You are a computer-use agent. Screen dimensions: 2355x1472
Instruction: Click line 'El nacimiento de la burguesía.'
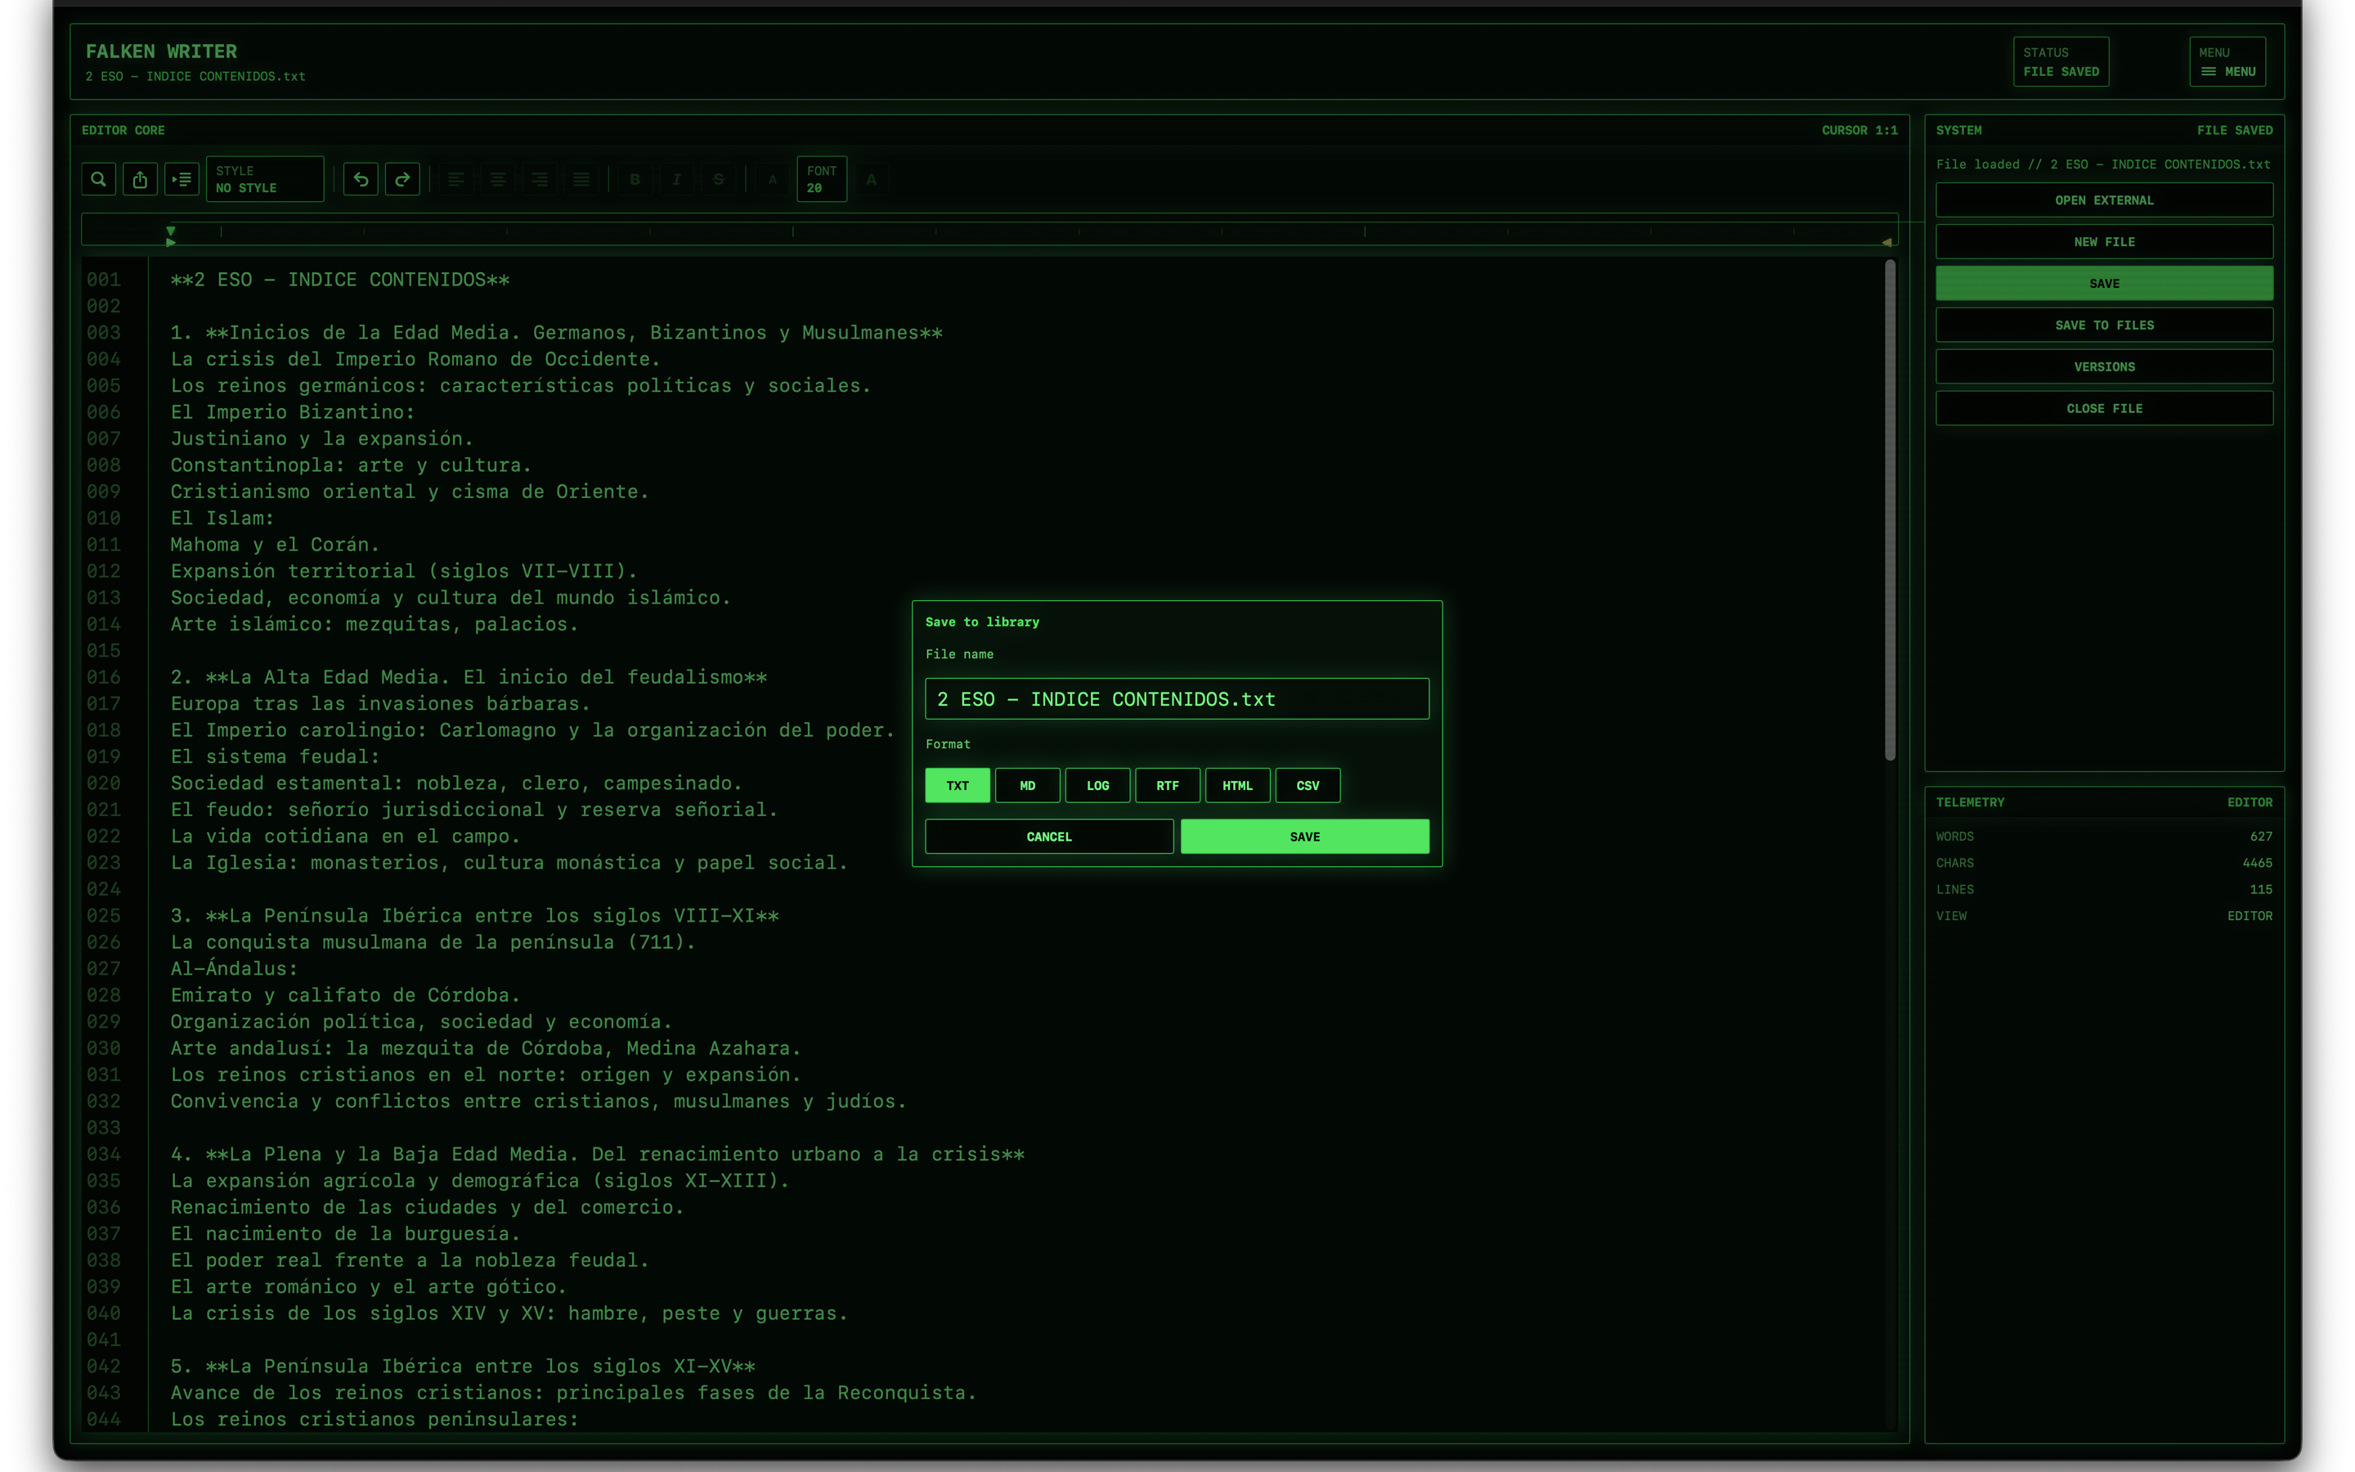(345, 1233)
